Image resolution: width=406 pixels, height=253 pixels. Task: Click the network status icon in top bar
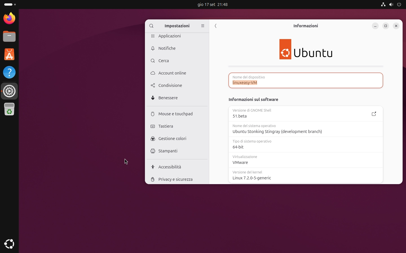pyautogui.click(x=383, y=4)
